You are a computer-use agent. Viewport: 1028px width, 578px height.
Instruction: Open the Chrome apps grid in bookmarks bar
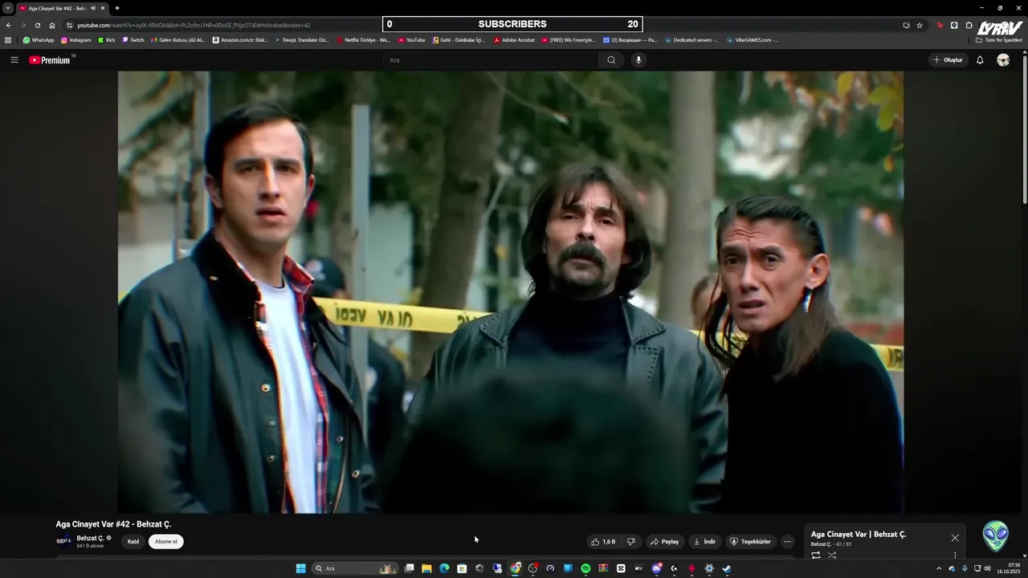[8, 40]
